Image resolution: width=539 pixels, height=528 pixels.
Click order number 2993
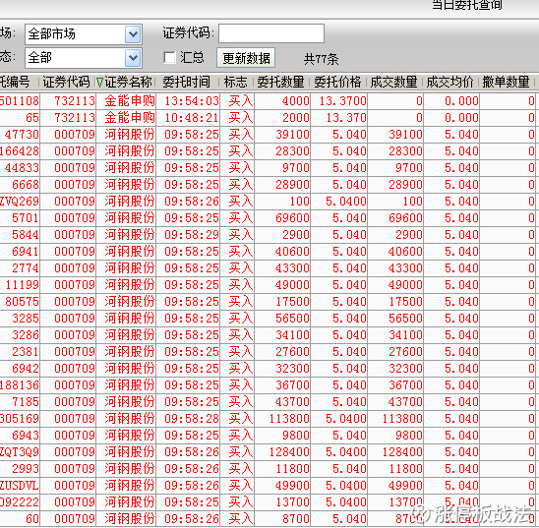[26, 469]
